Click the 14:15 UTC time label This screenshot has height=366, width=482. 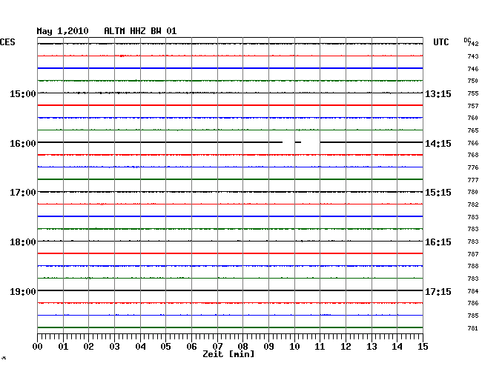tap(438, 144)
